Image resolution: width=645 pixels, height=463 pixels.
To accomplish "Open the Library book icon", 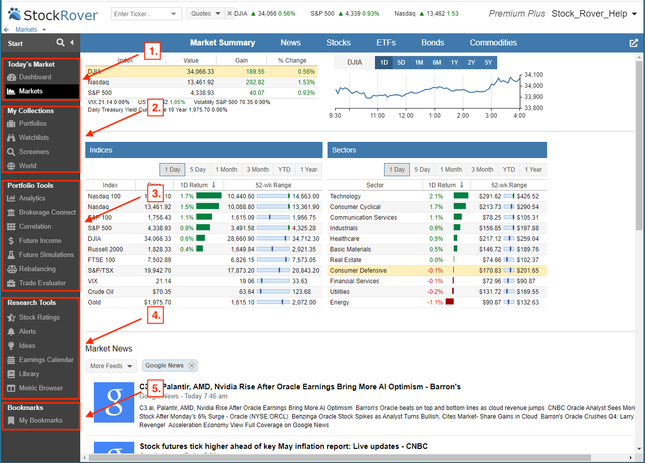I will (x=11, y=374).
